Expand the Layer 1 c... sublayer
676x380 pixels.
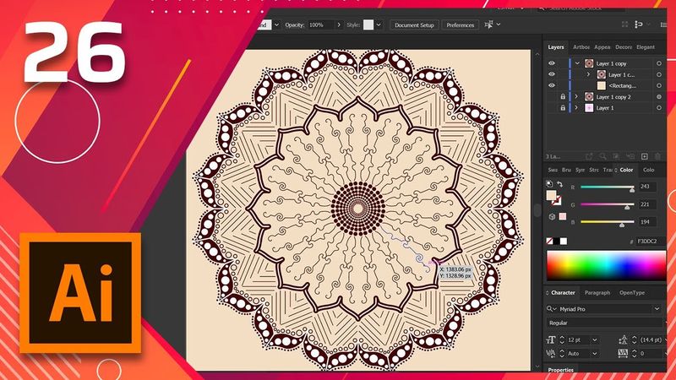tap(588, 74)
